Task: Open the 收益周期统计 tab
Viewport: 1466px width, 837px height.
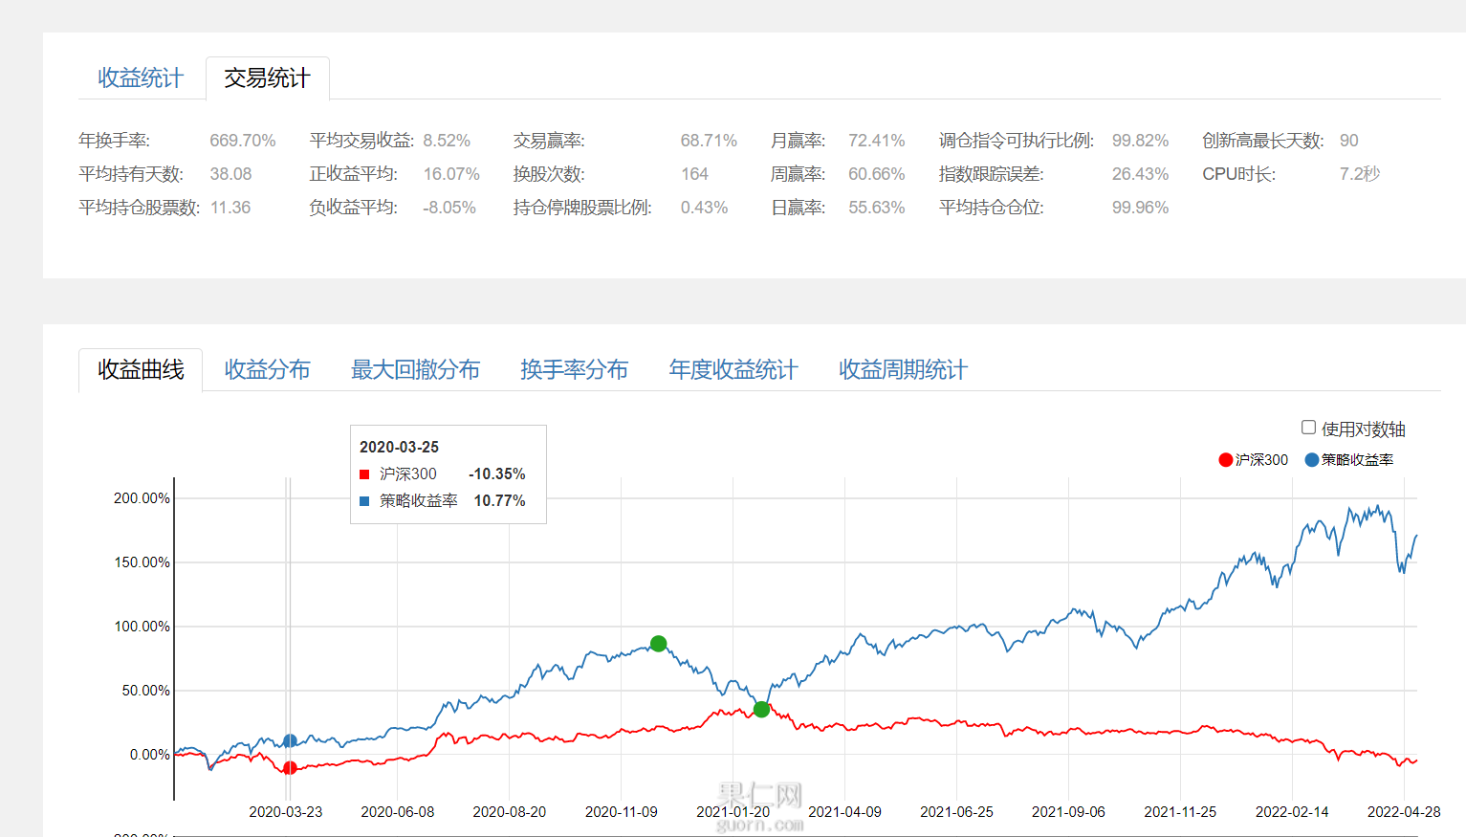Action: 903,370
